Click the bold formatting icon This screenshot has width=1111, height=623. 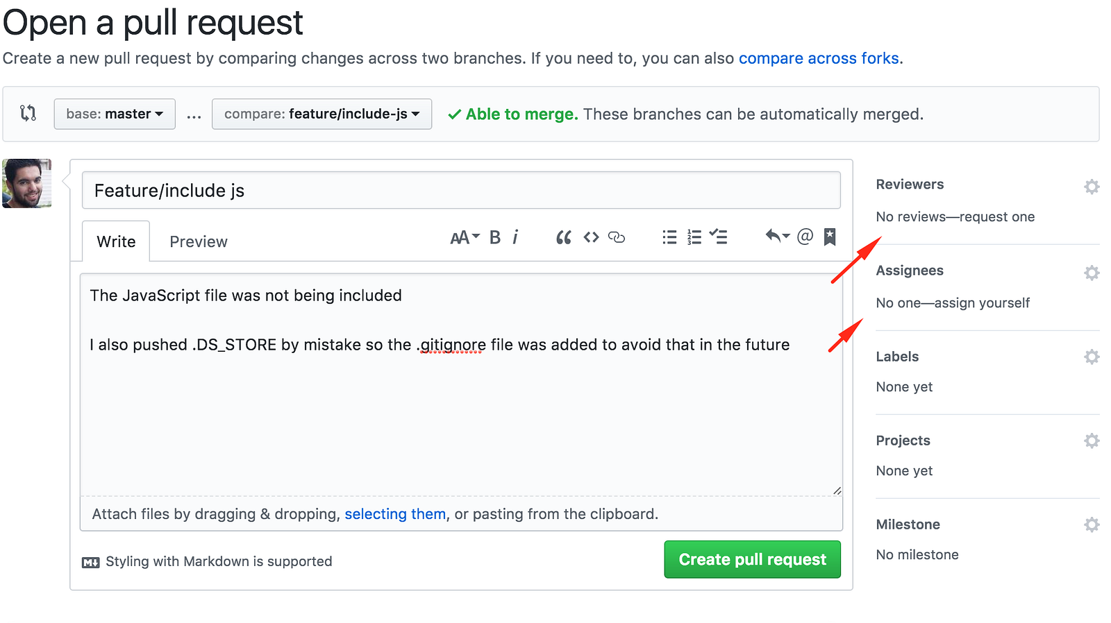(495, 237)
